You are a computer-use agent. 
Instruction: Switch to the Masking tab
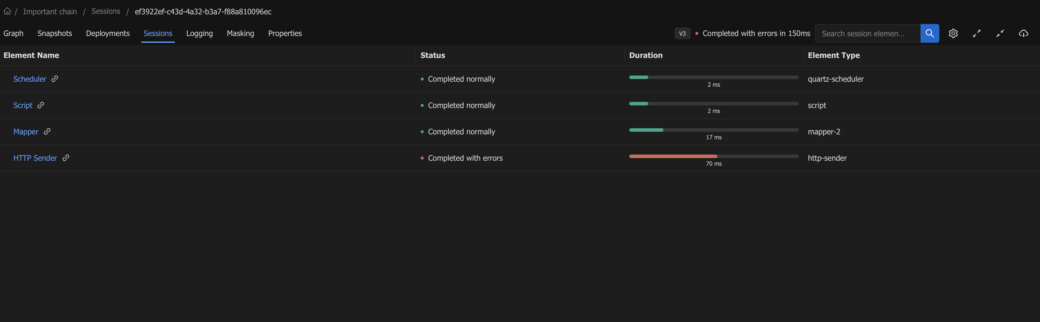[240, 33]
